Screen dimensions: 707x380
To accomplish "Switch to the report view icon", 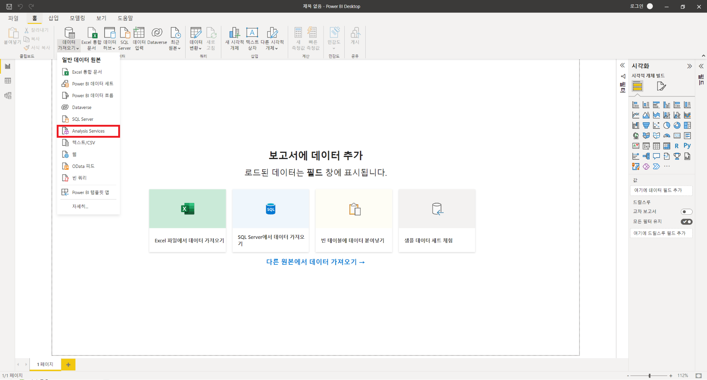I will pos(8,66).
